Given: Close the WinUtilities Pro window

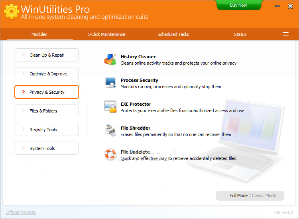Looking at the screenshot, I should [x=290, y=6].
